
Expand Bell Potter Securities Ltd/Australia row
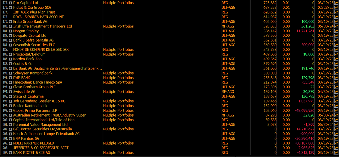10,129
